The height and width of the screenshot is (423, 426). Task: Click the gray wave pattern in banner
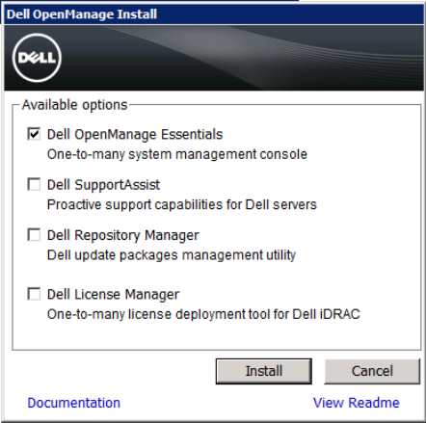click(263, 51)
